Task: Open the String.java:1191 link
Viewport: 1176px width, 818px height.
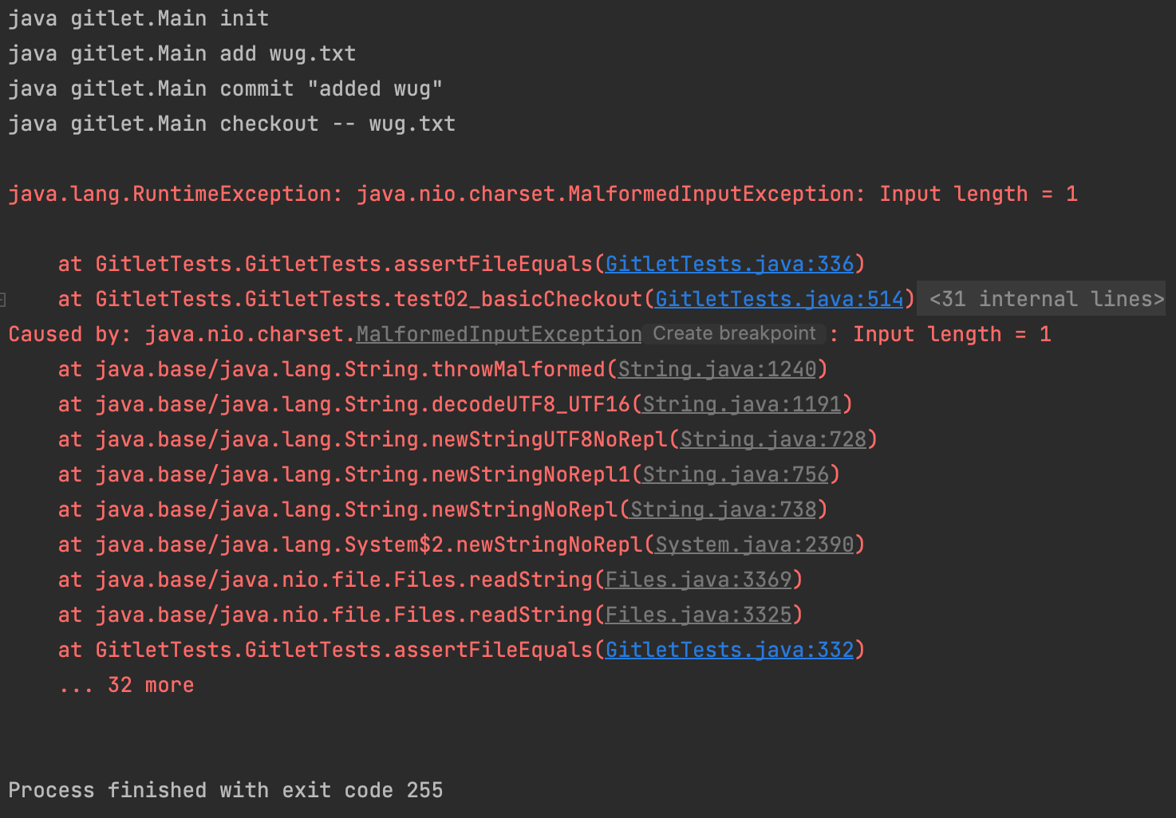Action: click(x=742, y=404)
